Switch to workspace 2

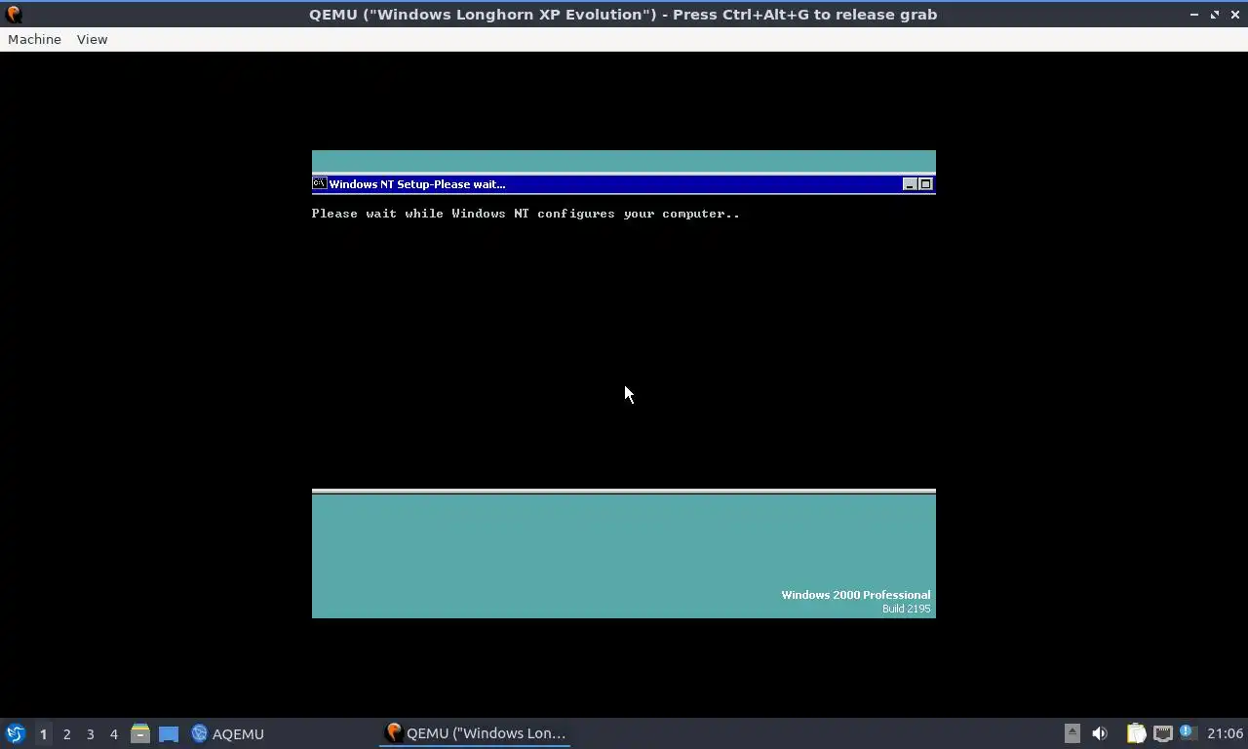(x=66, y=733)
